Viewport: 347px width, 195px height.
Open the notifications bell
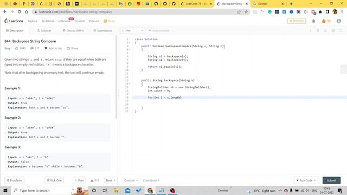(313, 21)
